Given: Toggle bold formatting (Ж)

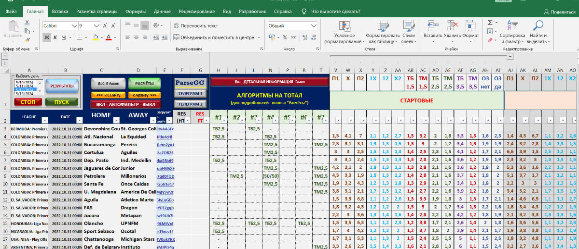Looking at the screenshot, I should tap(47, 37).
